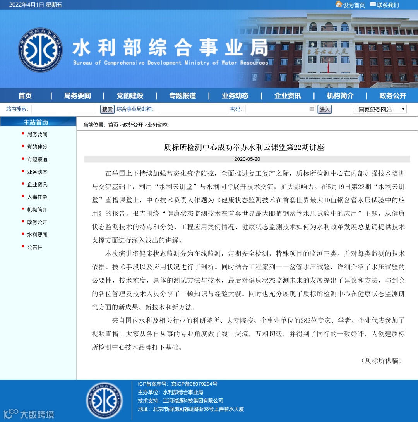
Task: Focus the 综合事业局邮箱 input field
Action: pos(193,109)
